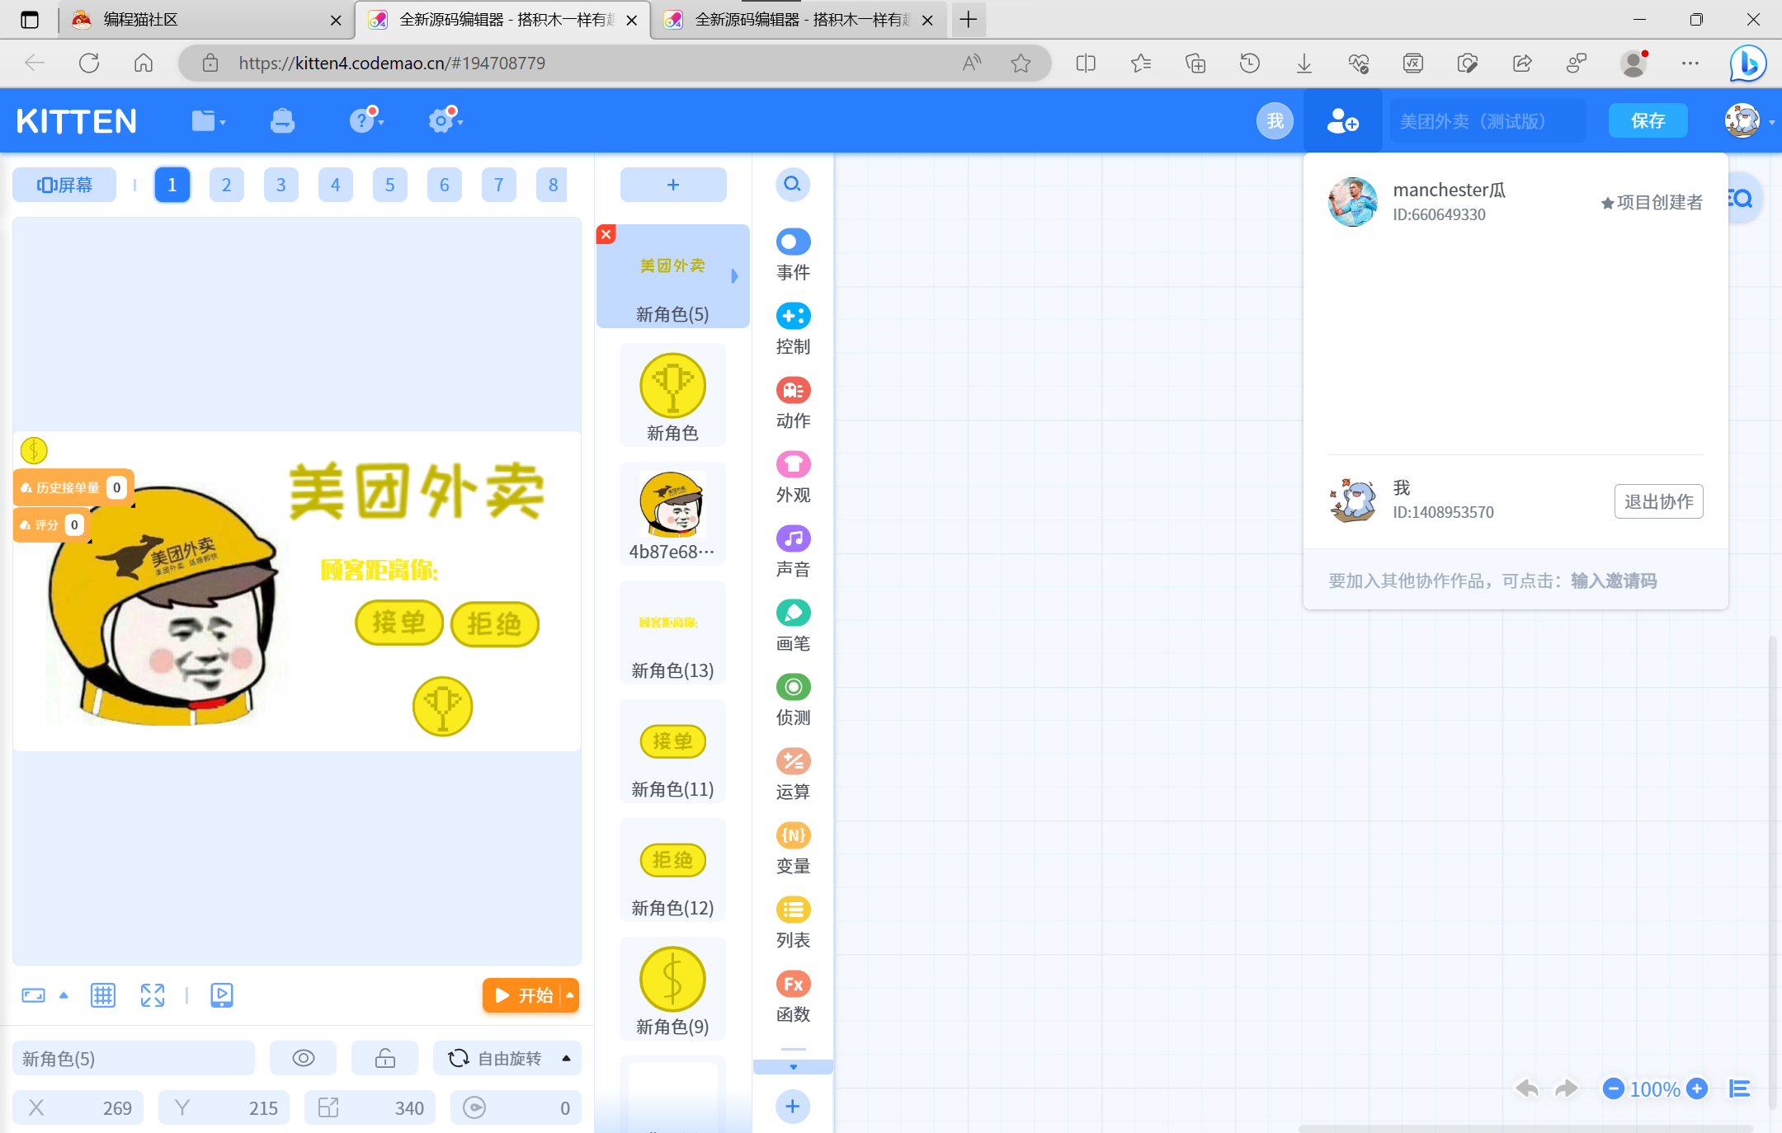Open the 控制 (Control) block category
Screen dimensions: 1782x1133
pyautogui.click(x=793, y=329)
